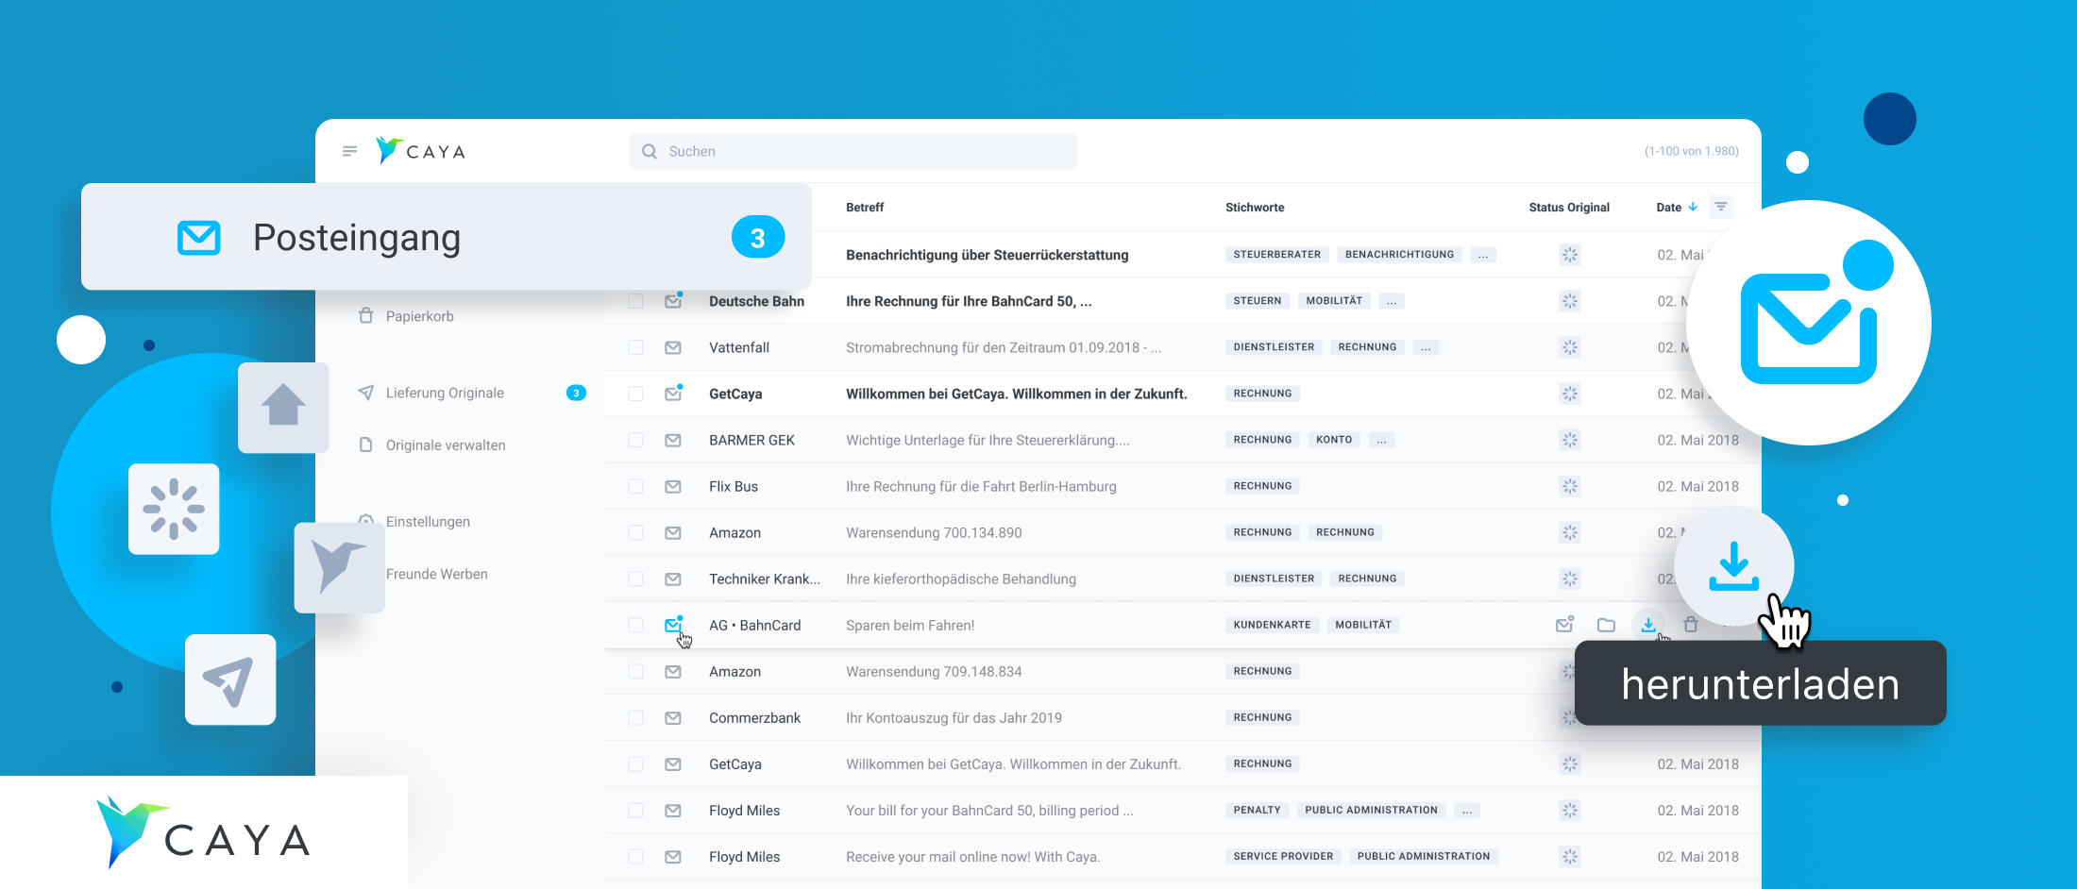Open the filter icon next to Date
This screenshot has width=2077, height=889.
1721,207
